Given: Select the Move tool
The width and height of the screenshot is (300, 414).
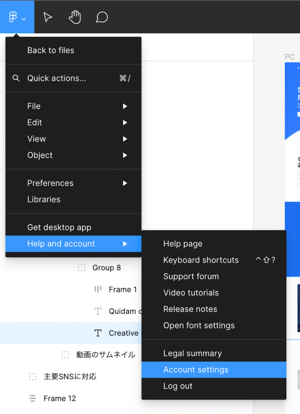Looking at the screenshot, I should (x=47, y=17).
